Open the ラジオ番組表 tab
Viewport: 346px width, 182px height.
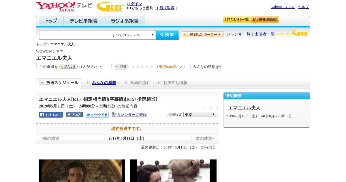(x=125, y=21)
